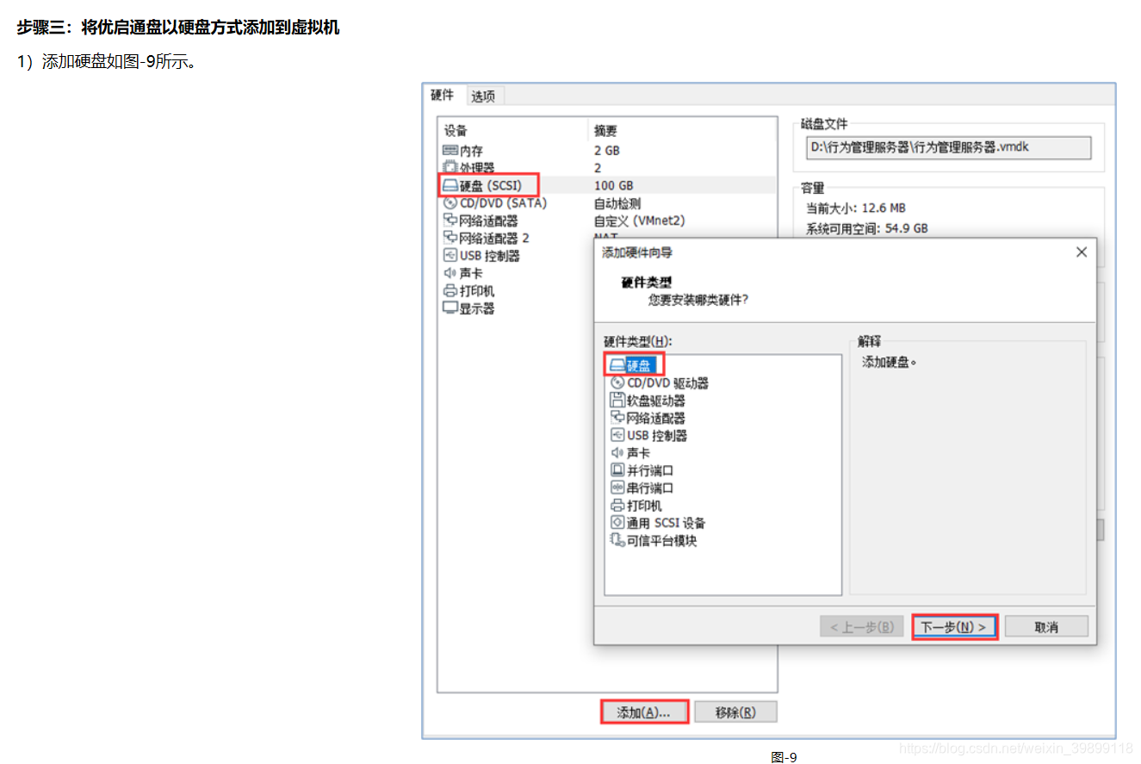The width and height of the screenshot is (1141, 764).
Task: Choose the 通用 SCSI 设备 icon
Action: coord(617,523)
